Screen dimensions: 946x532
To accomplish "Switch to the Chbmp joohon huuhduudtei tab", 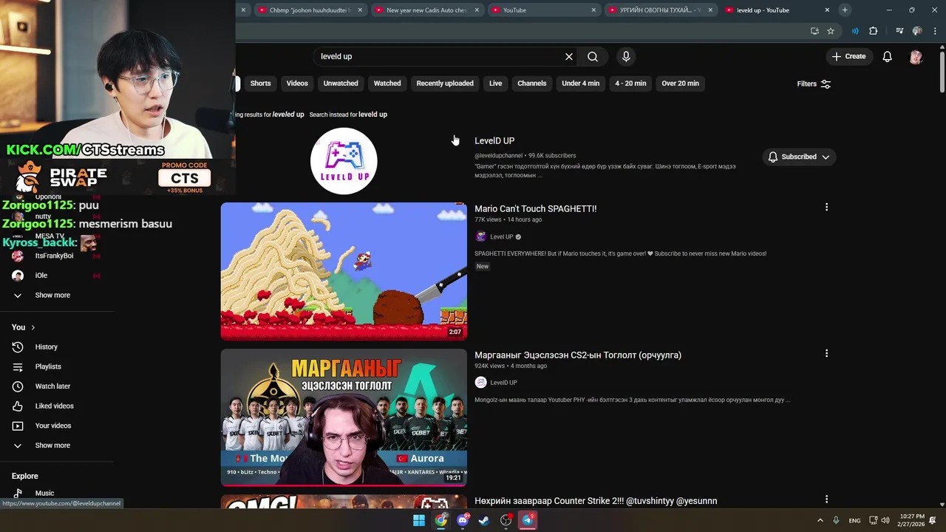I will (310, 10).
